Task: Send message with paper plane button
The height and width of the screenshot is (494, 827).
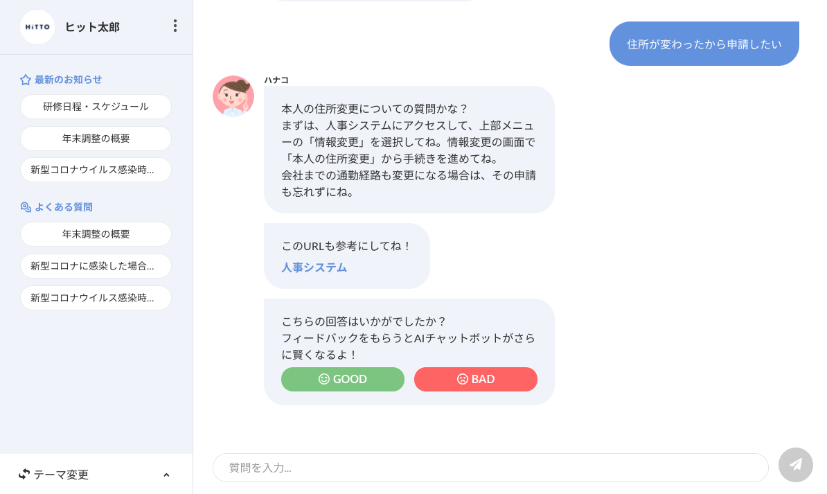Action: coord(795,465)
